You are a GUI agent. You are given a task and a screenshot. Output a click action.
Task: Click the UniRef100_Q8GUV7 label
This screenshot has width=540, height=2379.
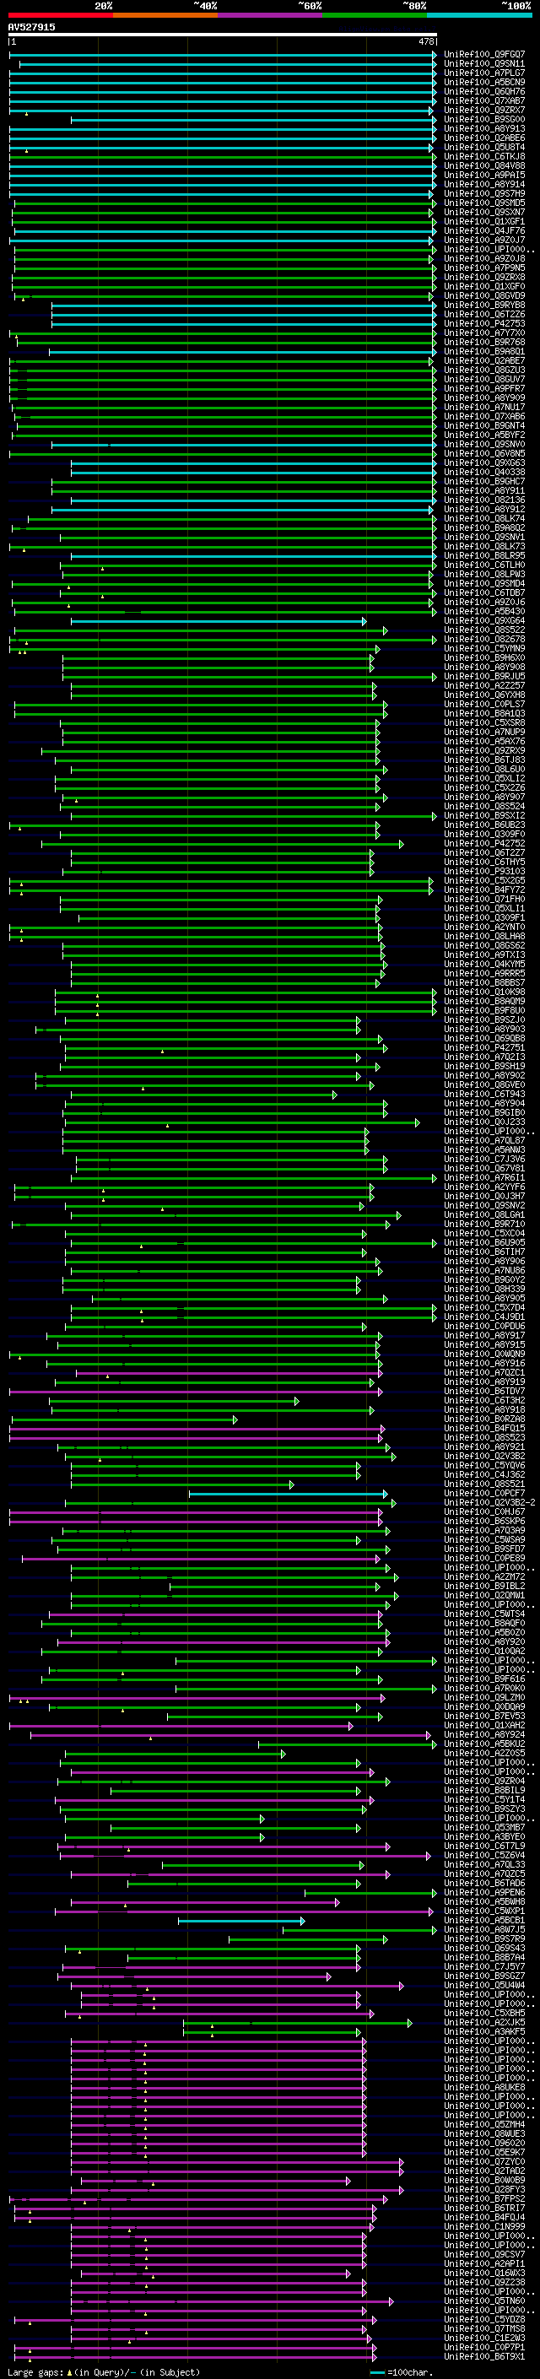[484, 379]
